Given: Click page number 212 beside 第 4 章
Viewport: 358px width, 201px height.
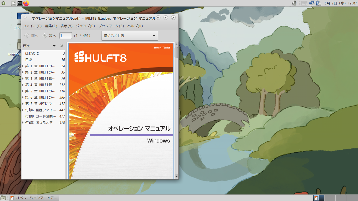Looking at the screenshot, I should [x=62, y=85].
